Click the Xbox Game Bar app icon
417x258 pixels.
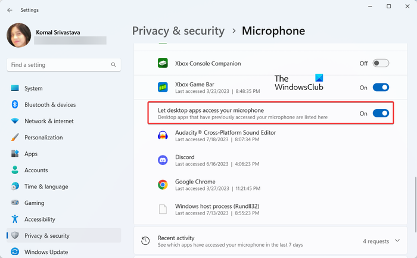tap(163, 87)
